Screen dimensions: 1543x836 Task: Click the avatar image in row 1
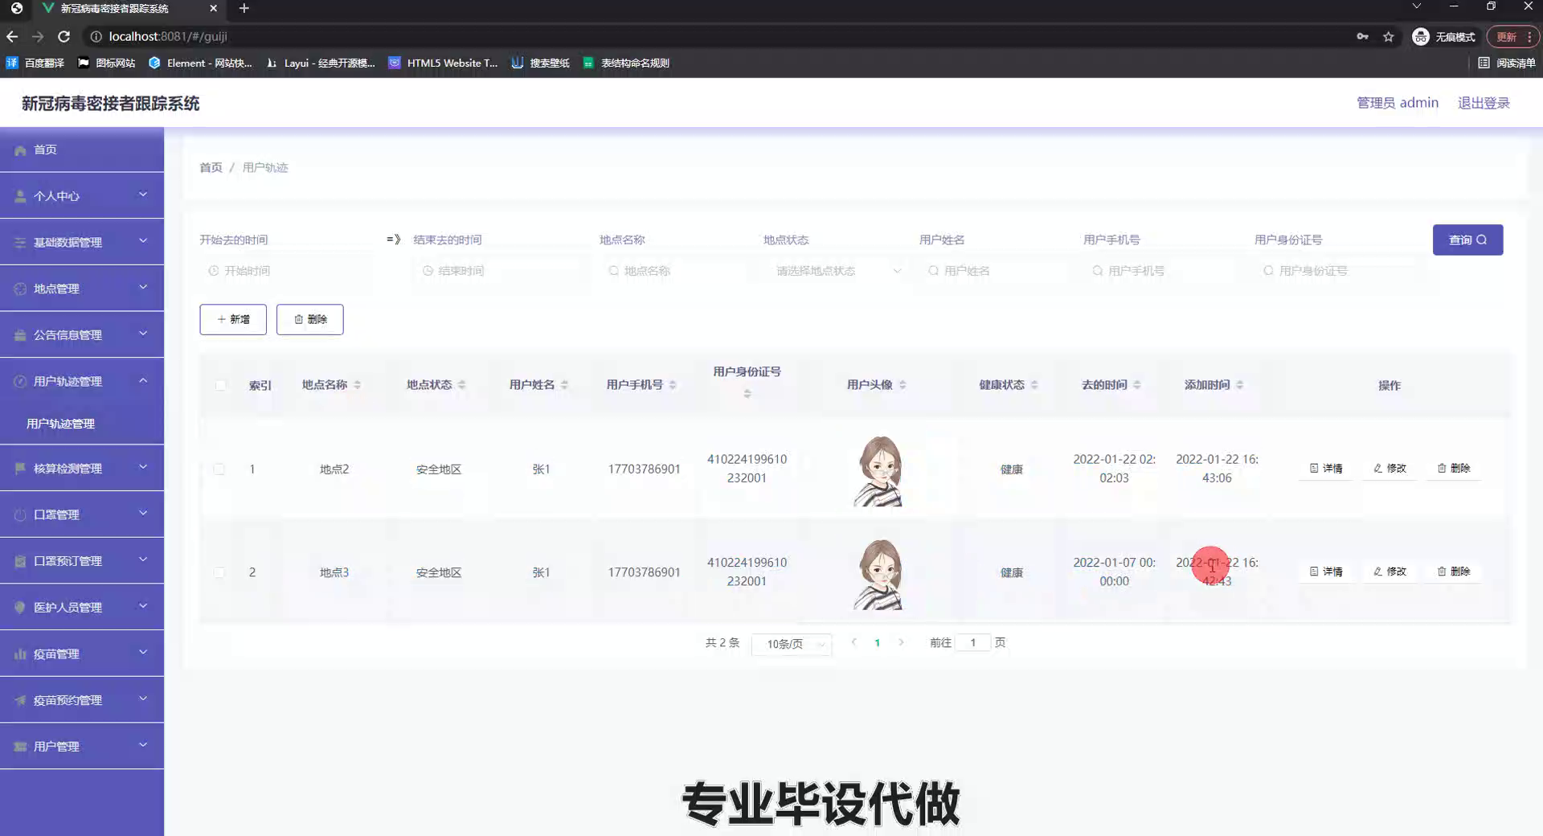pos(878,471)
